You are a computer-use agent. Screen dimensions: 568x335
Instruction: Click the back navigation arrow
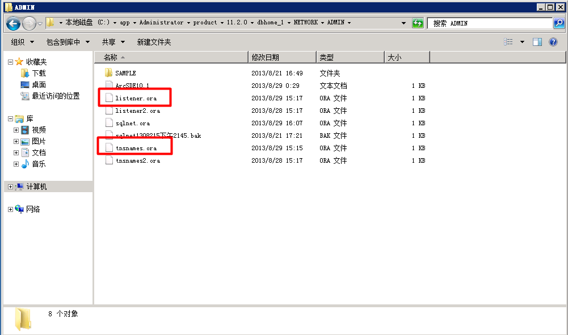point(12,23)
